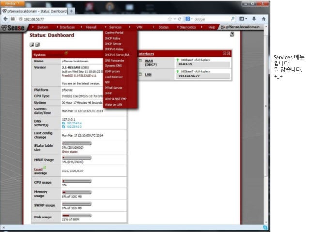Expand the Status menu
309x232 pixels.
click(x=164, y=27)
